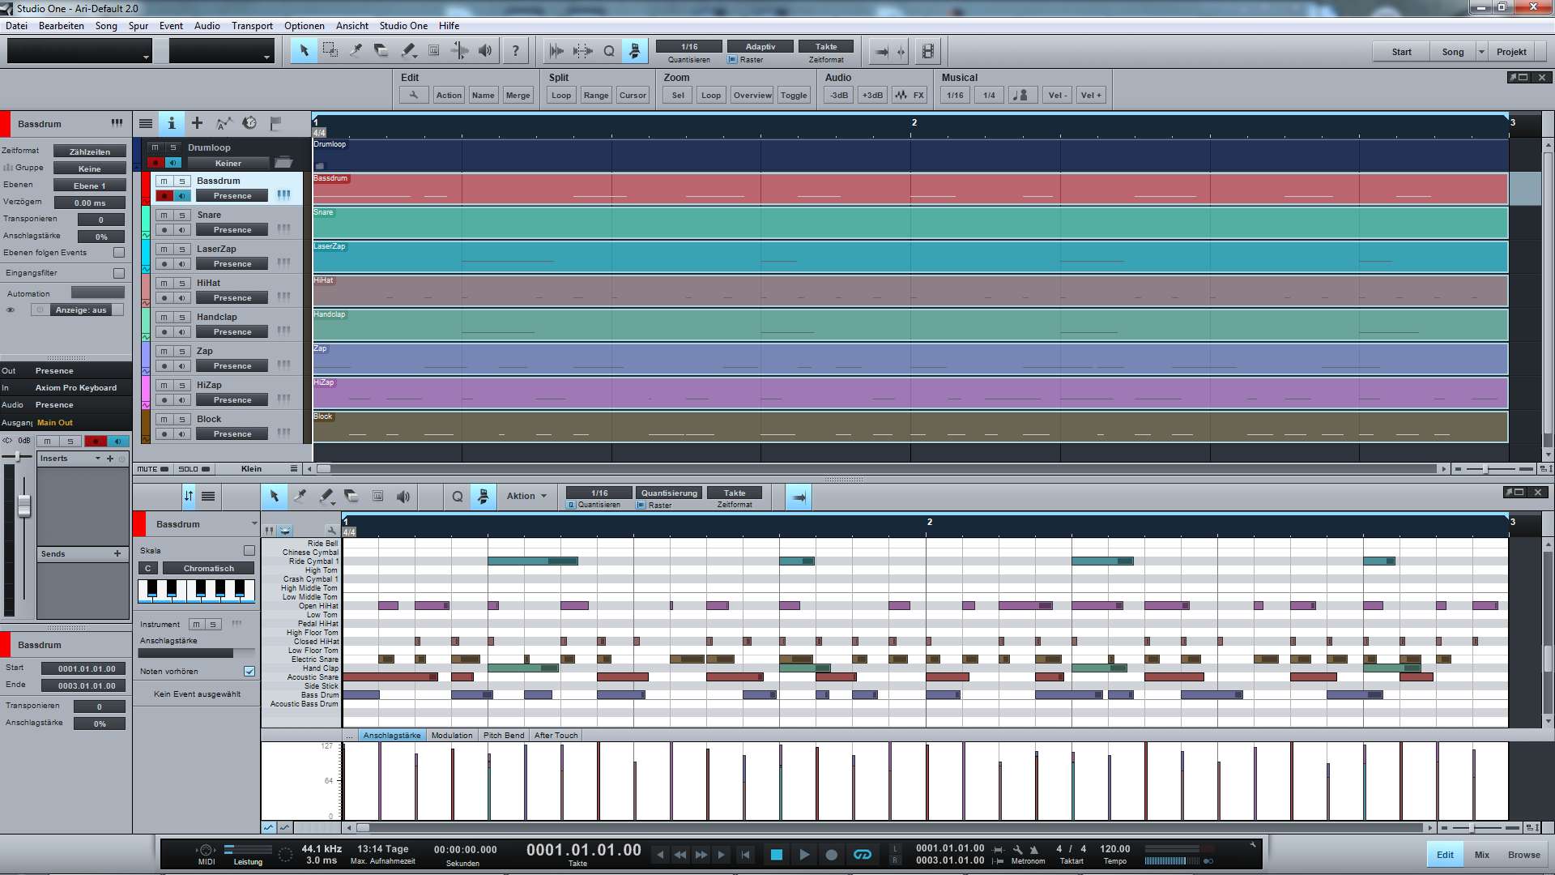Toggle the loop button in the transport bar
This screenshot has width=1555, height=875.
(863, 854)
